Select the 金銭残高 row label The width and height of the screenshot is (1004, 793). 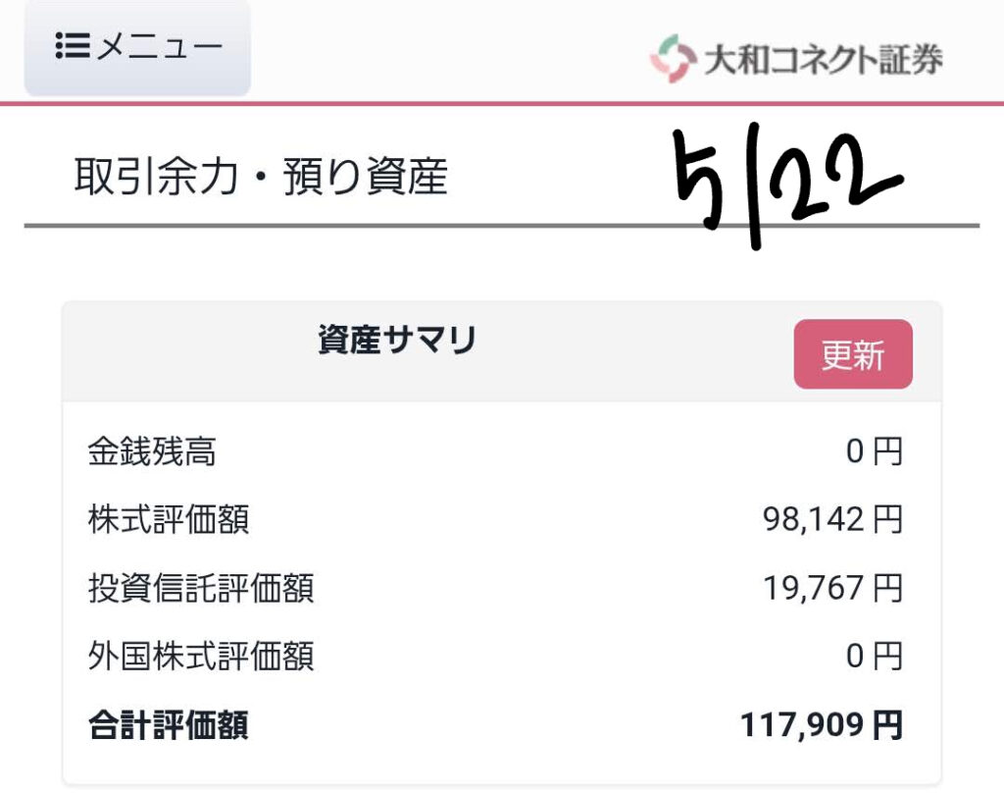point(152,450)
